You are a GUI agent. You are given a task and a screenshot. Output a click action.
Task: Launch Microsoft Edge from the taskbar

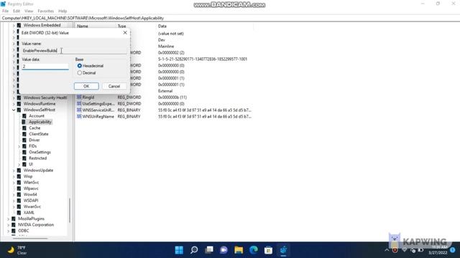(x=254, y=250)
